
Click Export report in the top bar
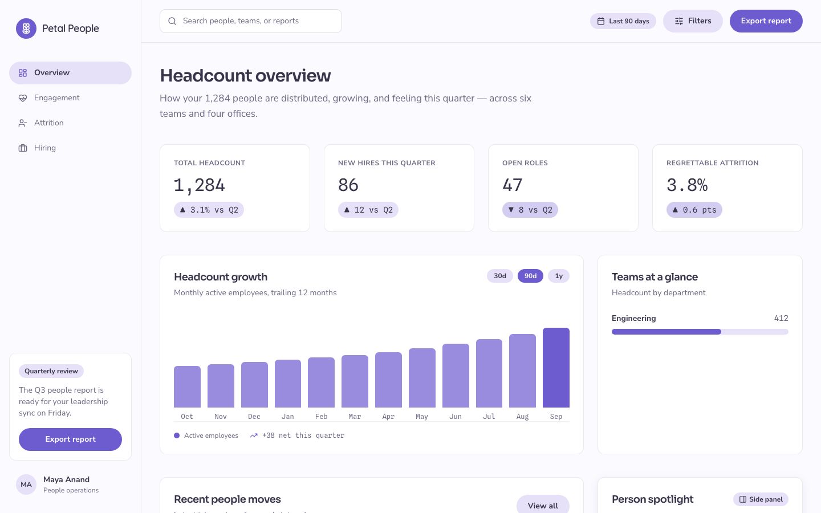coord(766,21)
